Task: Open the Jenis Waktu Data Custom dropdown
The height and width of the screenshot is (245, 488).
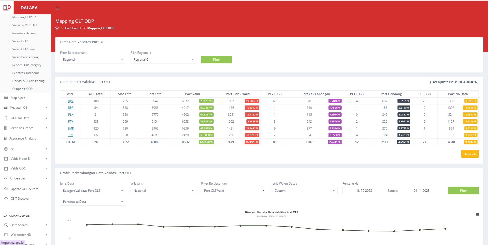Action: 304,191
